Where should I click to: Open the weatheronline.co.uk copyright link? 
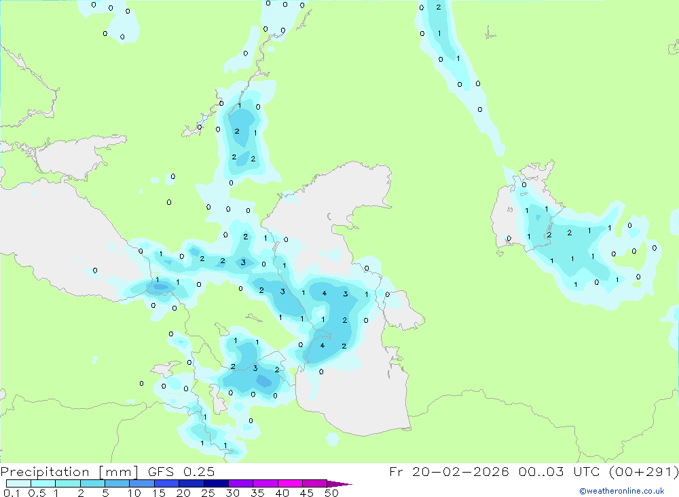point(622,491)
